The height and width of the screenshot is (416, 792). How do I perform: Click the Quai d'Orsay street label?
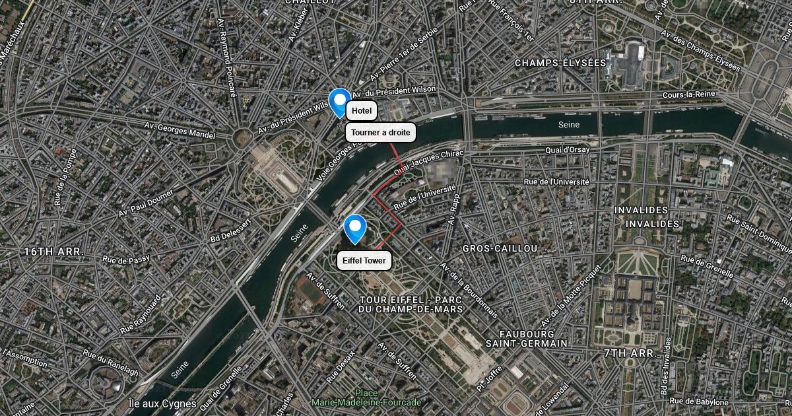pyautogui.click(x=568, y=150)
